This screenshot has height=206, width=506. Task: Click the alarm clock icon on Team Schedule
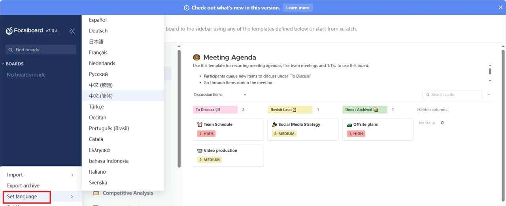(x=200, y=124)
